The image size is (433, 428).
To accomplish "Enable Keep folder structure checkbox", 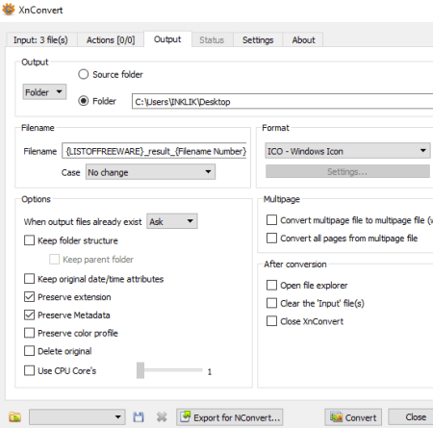I will (x=29, y=240).
